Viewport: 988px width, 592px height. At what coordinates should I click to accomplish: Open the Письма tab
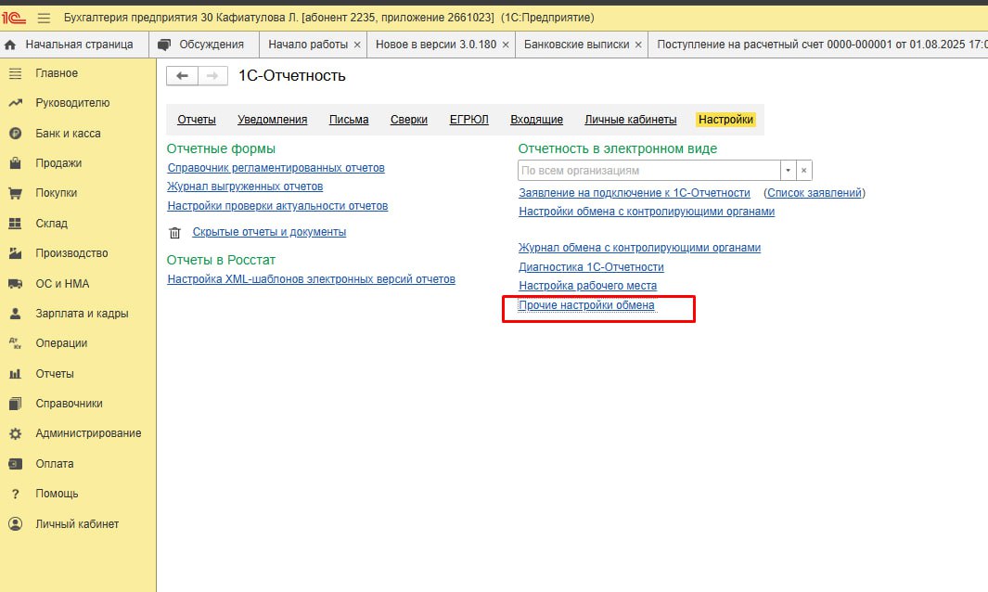[349, 120]
